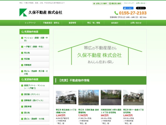Screen dimensions: 166x125
Task: Open 帯広「街」情報 in the navigation bar
Action: [94, 23]
